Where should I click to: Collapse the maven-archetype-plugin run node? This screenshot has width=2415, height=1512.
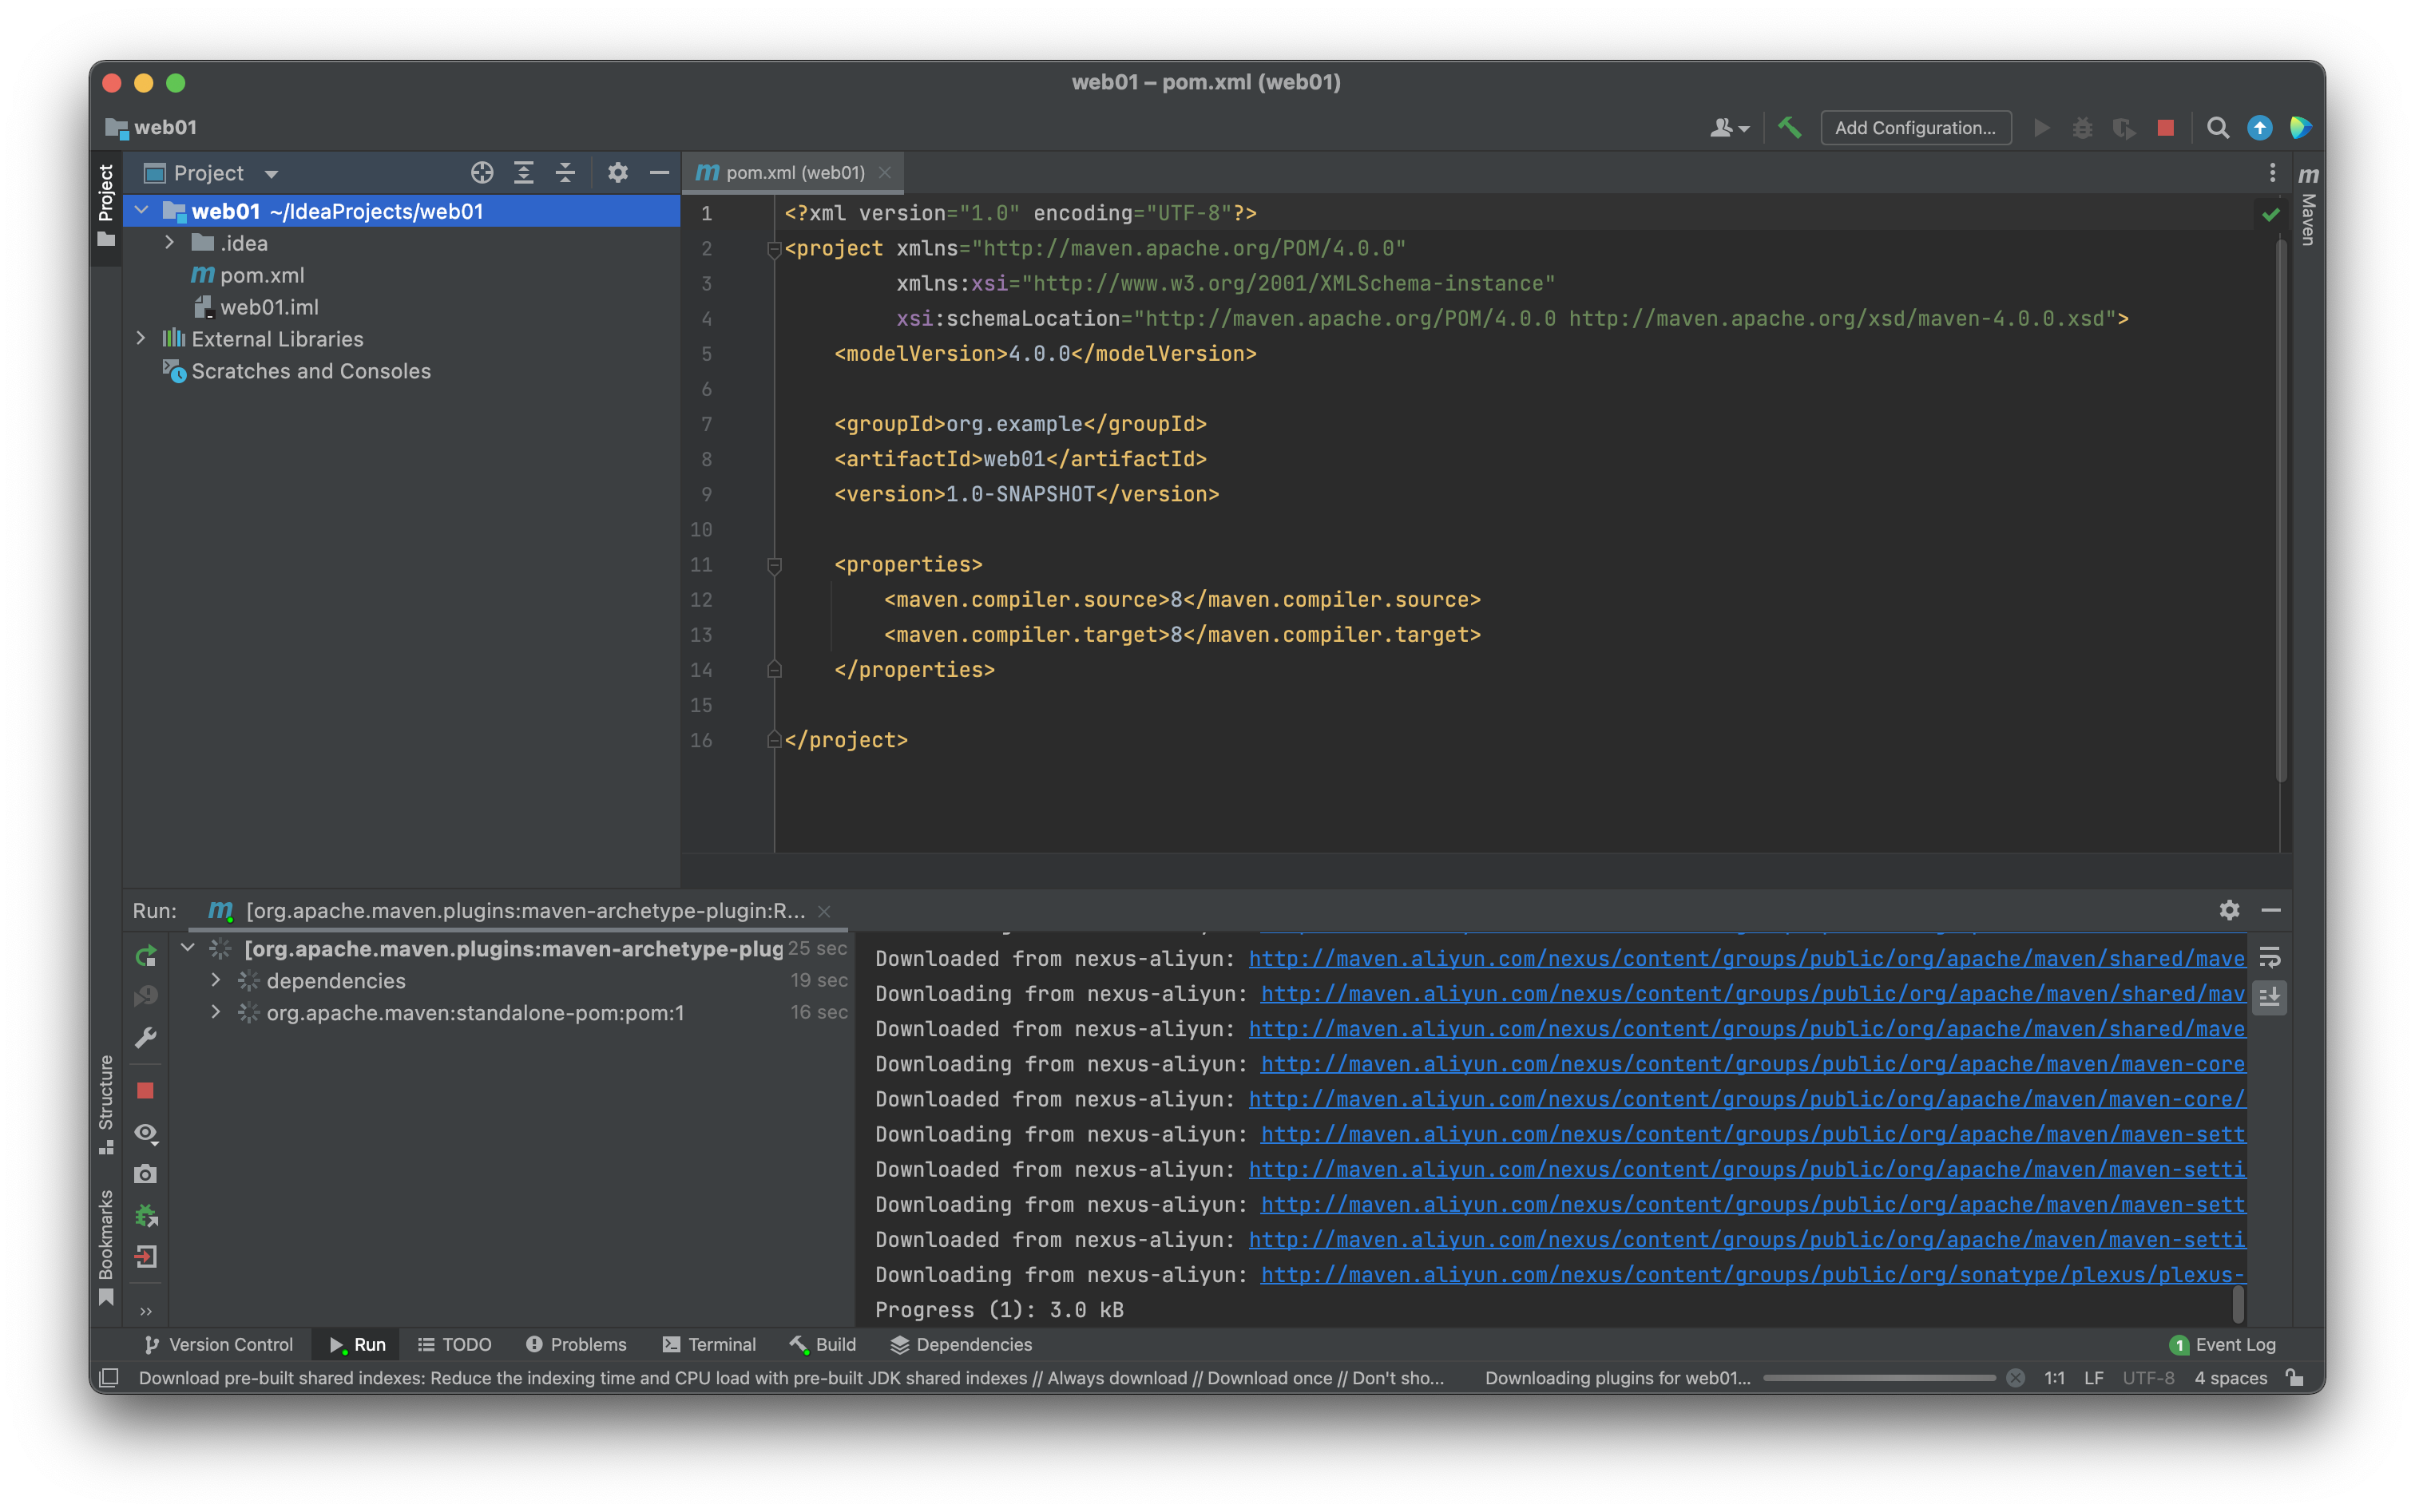click(x=188, y=948)
